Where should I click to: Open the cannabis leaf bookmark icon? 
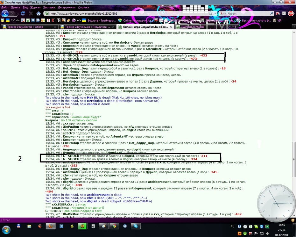[x=28, y=20]
